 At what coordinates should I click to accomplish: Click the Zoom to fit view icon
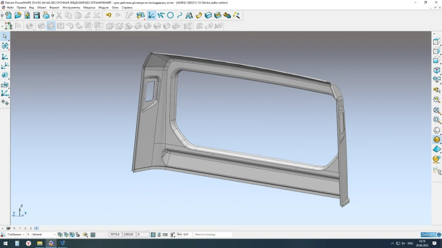click(436, 110)
